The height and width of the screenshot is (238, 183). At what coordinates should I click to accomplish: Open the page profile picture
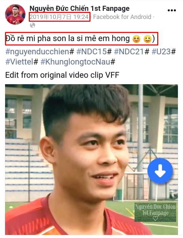click(15, 14)
